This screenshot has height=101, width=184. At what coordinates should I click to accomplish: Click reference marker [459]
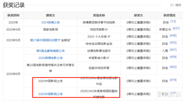click(173, 57)
